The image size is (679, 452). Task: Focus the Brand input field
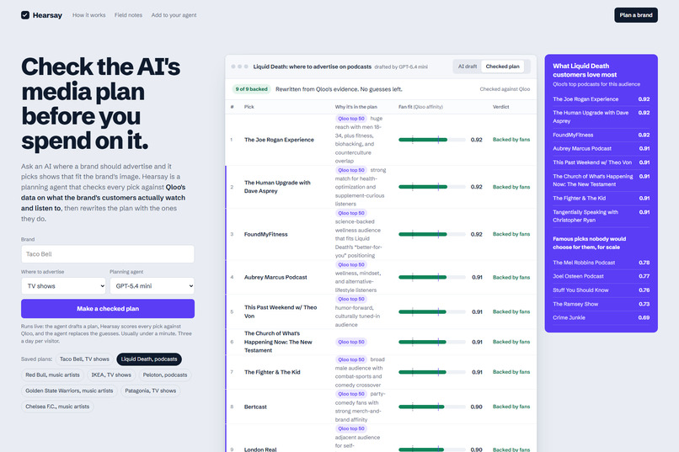108,254
